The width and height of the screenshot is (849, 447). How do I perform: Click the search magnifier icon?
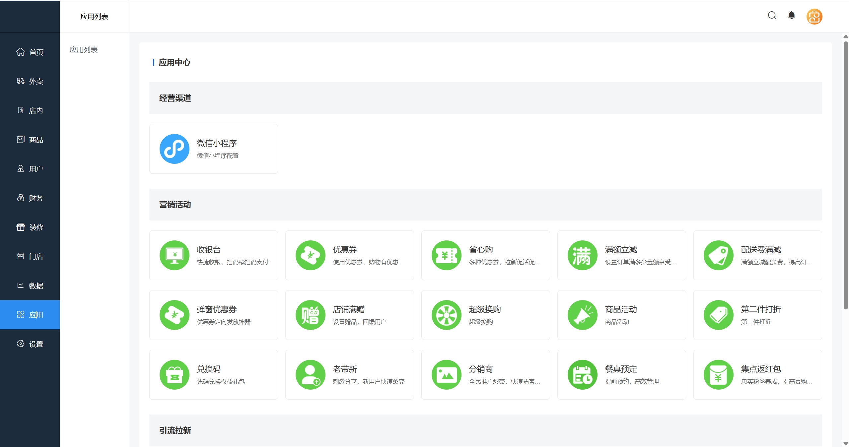[772, 16]
